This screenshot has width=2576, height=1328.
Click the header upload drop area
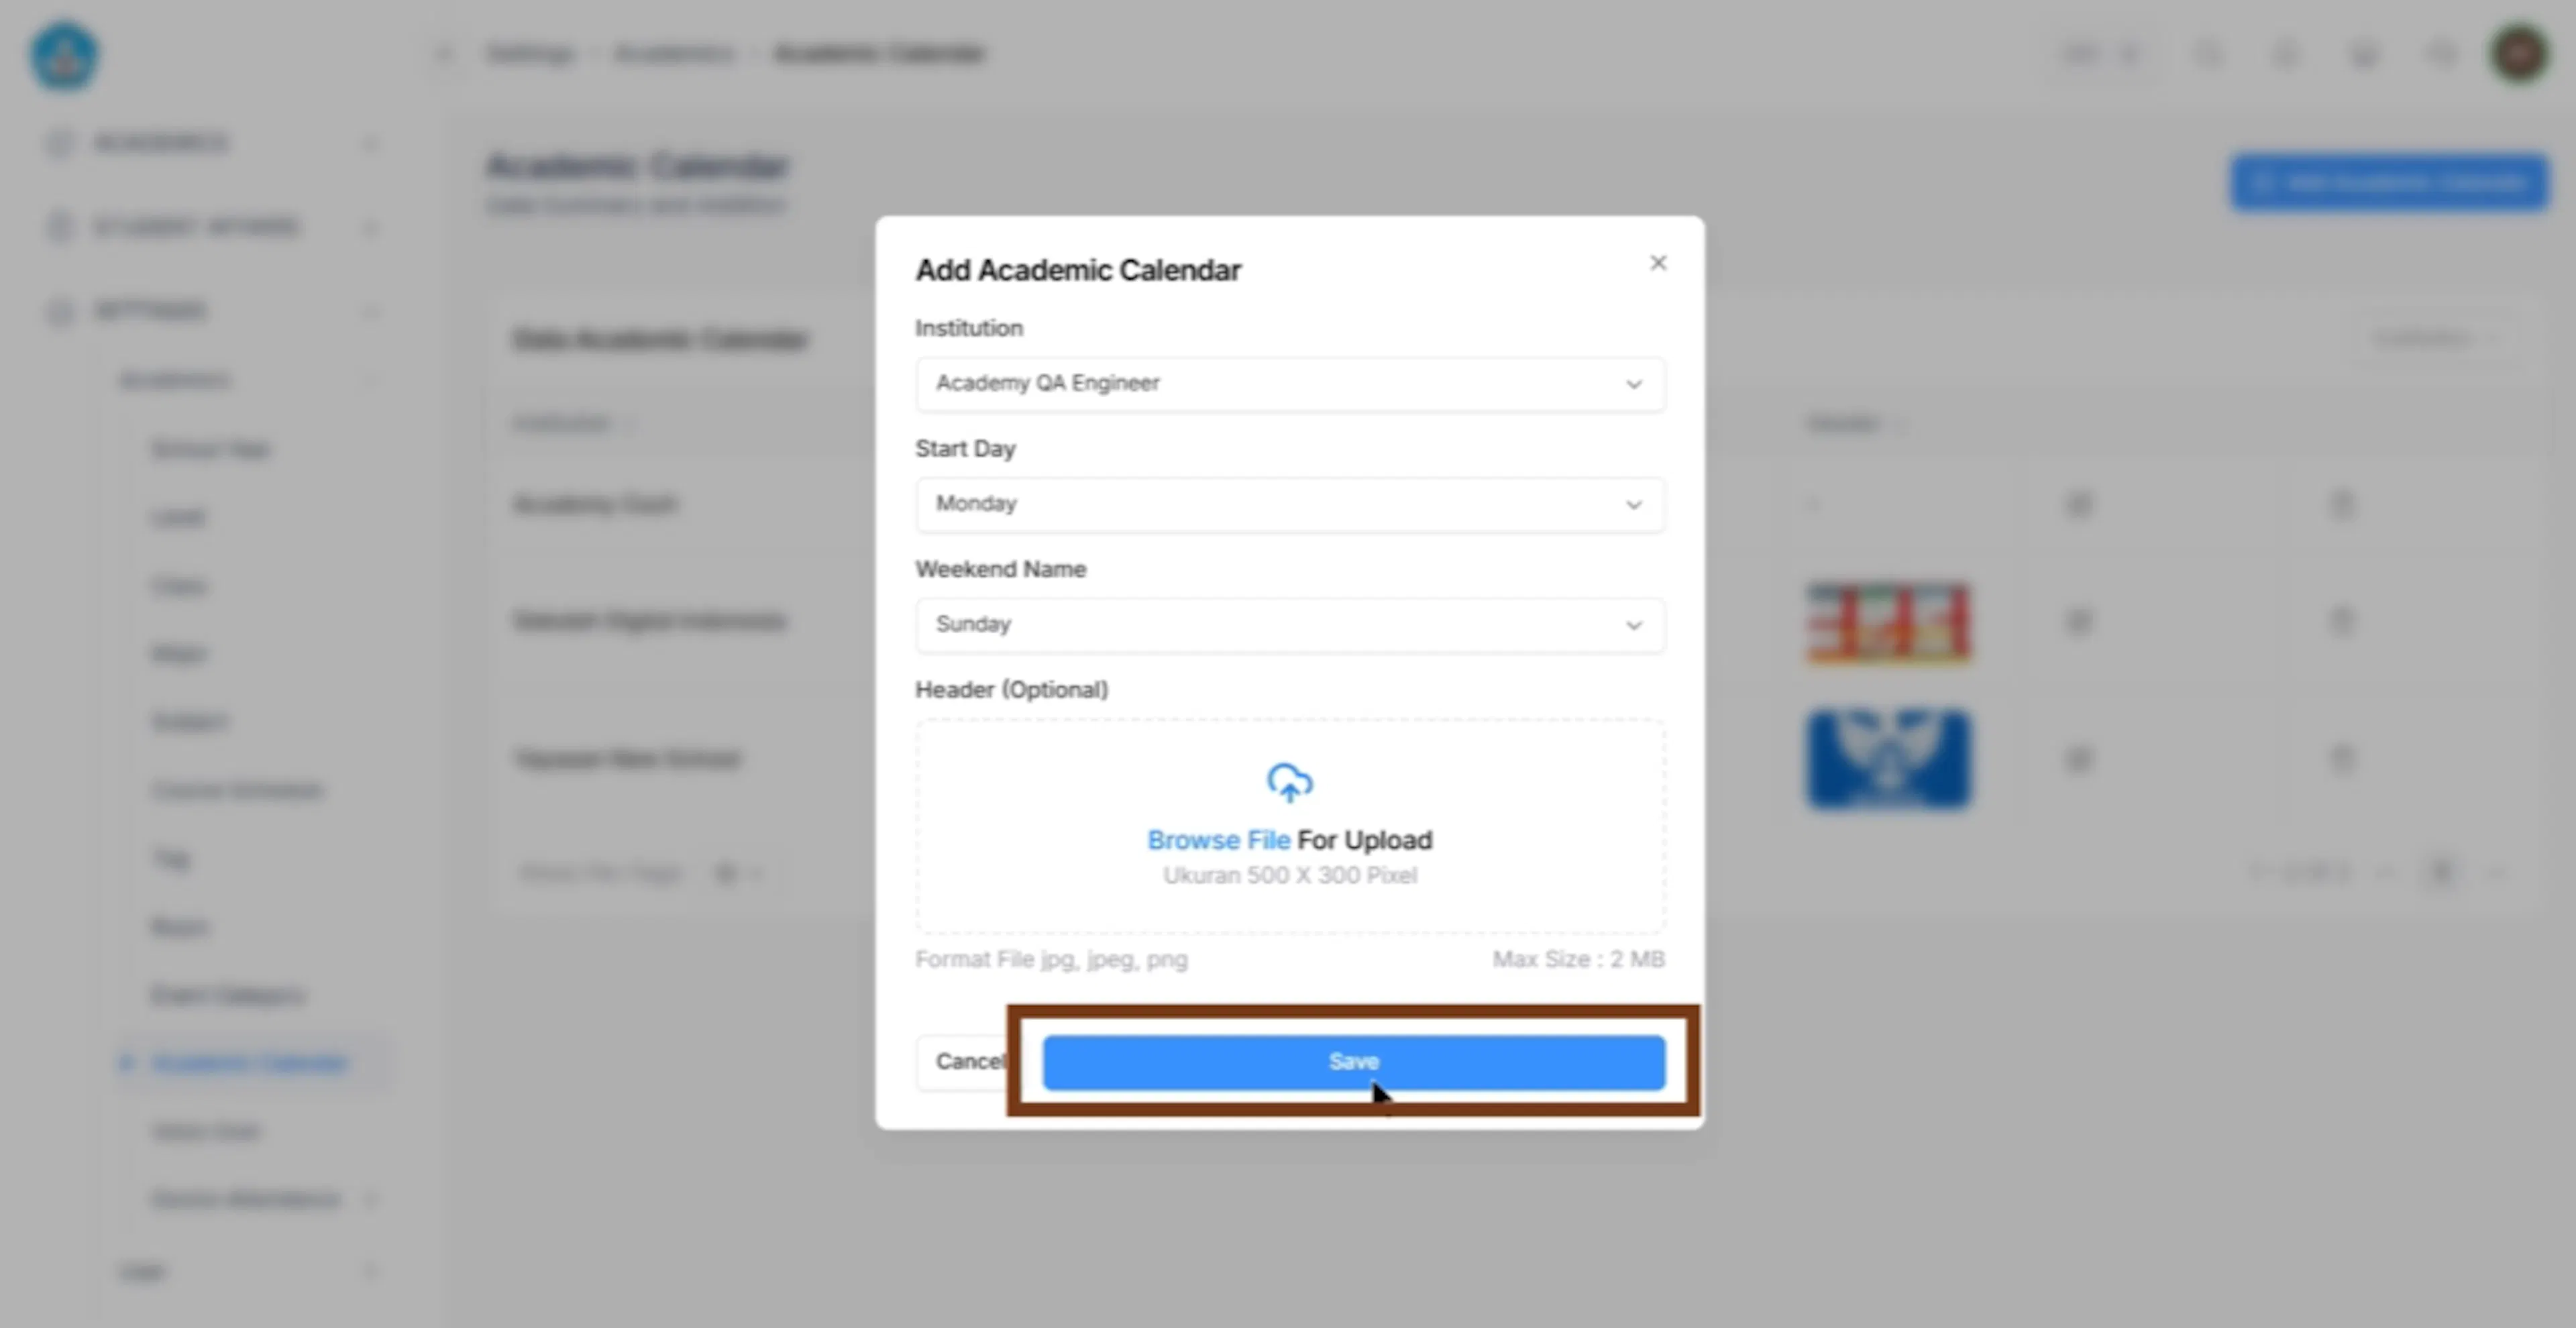1290,826
